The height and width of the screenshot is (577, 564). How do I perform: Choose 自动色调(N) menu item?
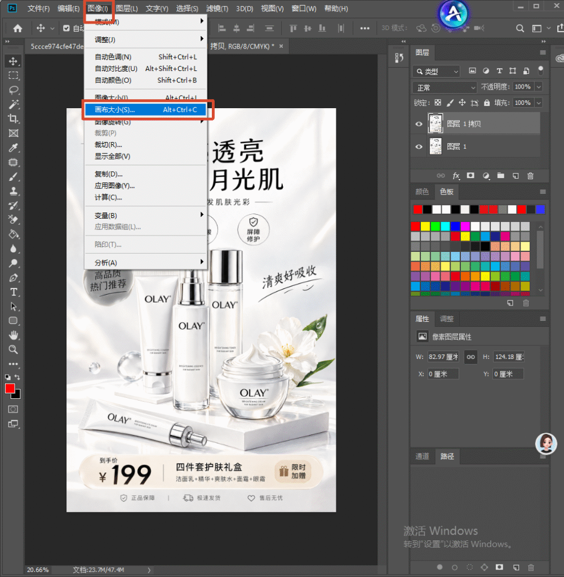coord(145,57)
